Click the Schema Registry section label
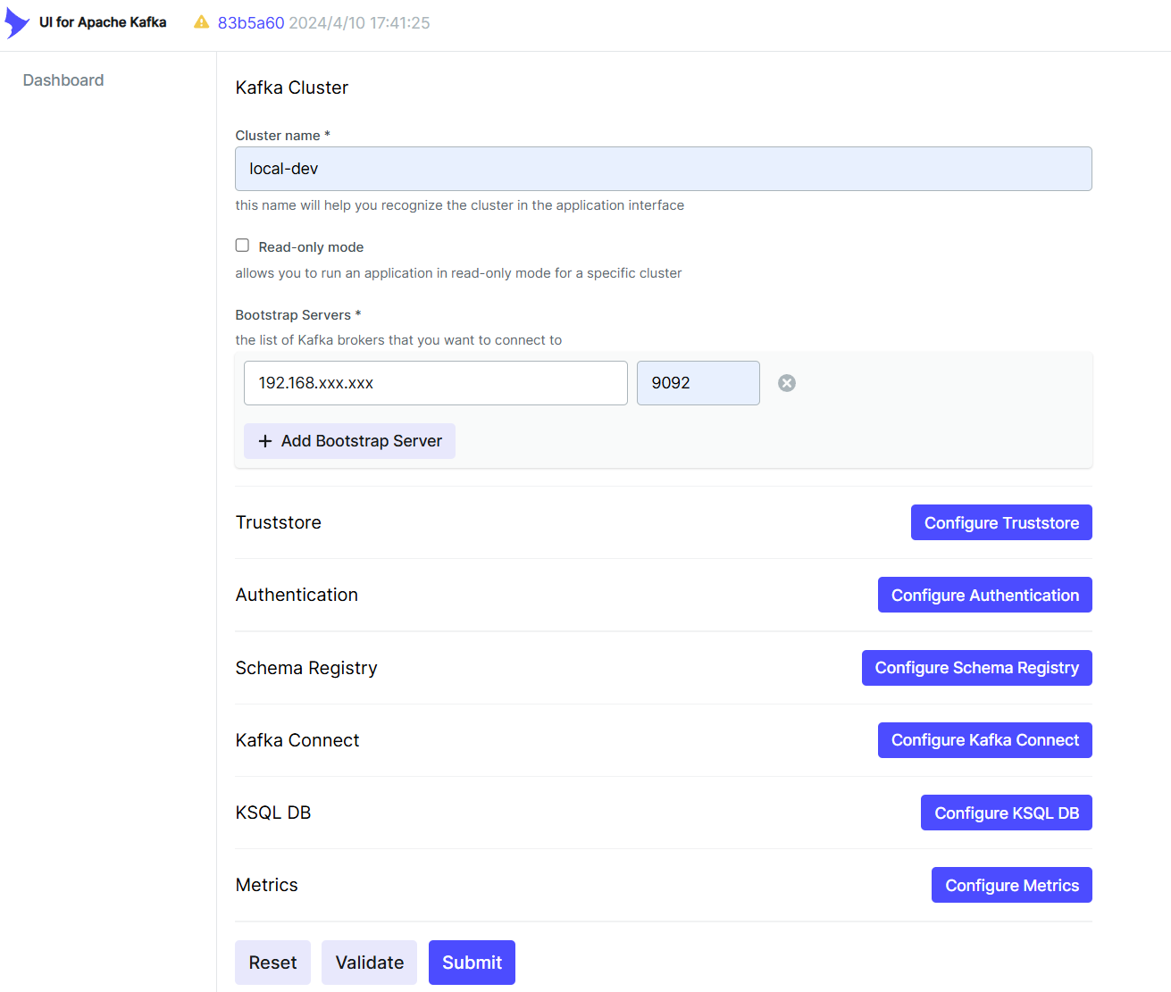Screen dimensions: 1171x992 tap(306, 668)
